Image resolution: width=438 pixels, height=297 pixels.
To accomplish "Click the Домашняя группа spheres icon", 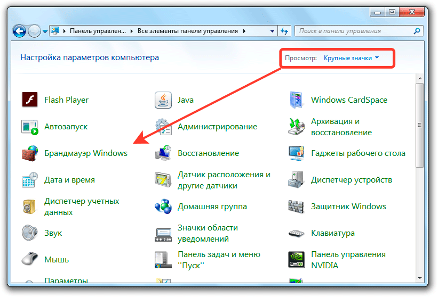I will (163, 207).
